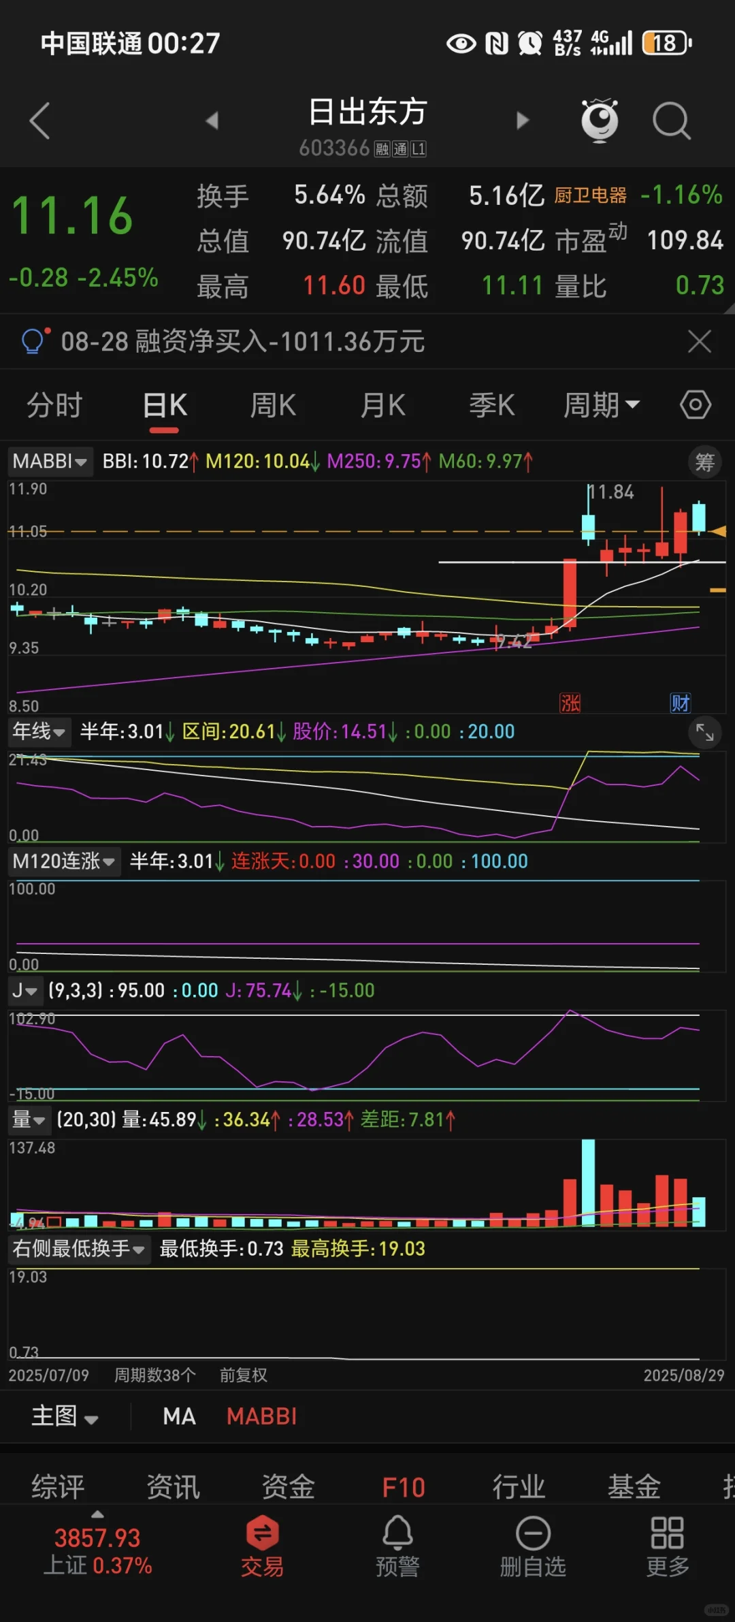The height and width of the screenshot is (1622, 735).
Task: Open the MABBI indicator dropdown
Action: pyautogui.click(x=50, y=462)
